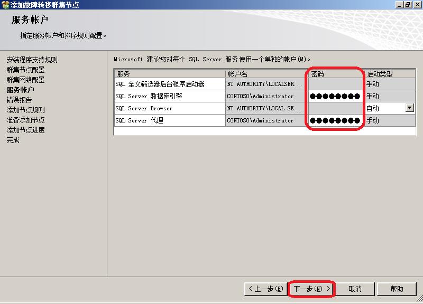Viewport: 423px width, 304px height.
Task: Select the 添加节点规则 step
Action: tap(25, 110)
